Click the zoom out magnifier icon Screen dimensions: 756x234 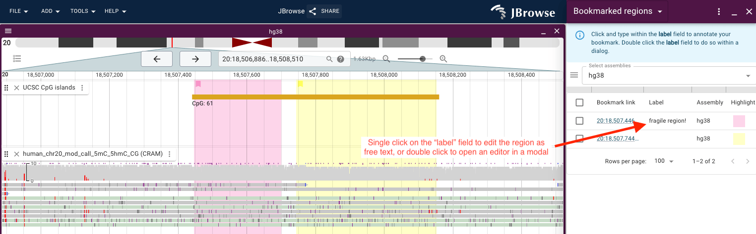386,59
